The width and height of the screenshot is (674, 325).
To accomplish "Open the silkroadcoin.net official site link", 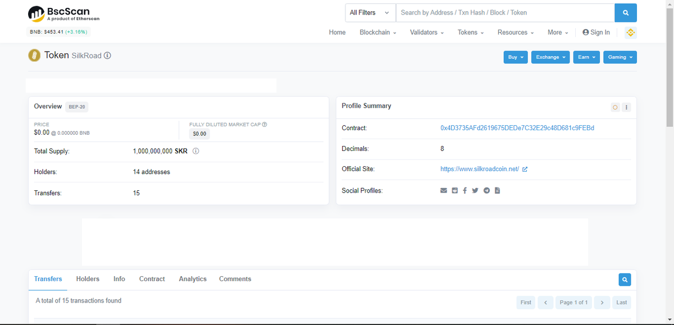I will [480, 169].
